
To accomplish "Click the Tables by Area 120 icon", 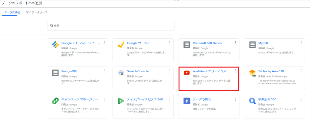I will pos(252,73).
